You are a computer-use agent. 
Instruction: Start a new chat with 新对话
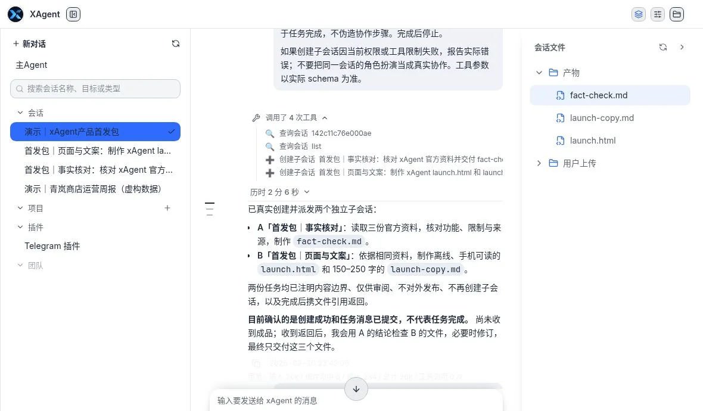(x=30, y=44)
